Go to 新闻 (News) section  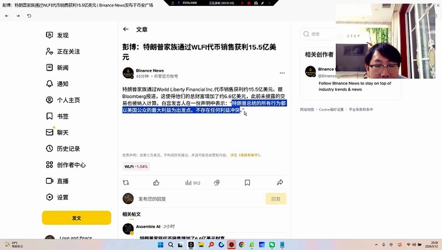(x=57, y=67)
